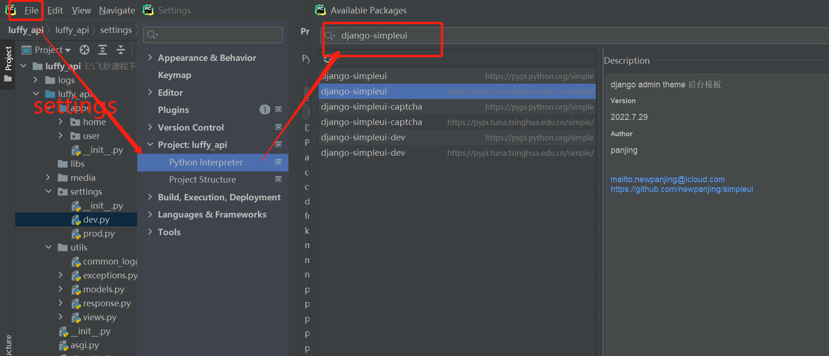Click the folder icon beside libs
829x356 pixels.
(63, 164)
